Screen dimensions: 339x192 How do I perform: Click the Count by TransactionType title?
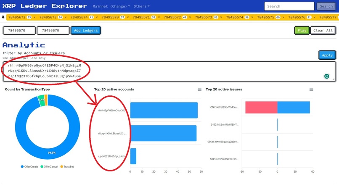point(27,89)
